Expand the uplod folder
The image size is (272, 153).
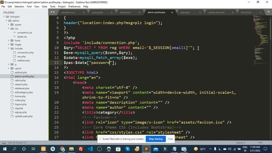8,68
